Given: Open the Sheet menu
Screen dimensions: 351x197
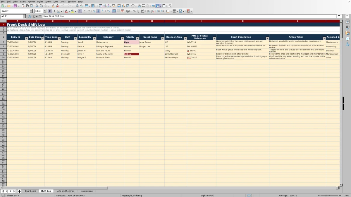Looking at the screenshot, I should pyautogui.click(x=48, y=2).
